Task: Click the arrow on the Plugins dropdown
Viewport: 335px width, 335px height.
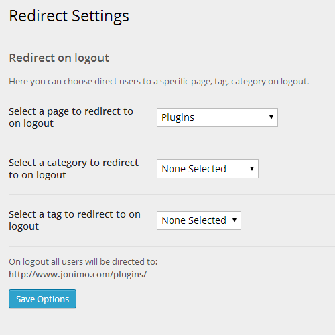Action: [x=271, y=117]
